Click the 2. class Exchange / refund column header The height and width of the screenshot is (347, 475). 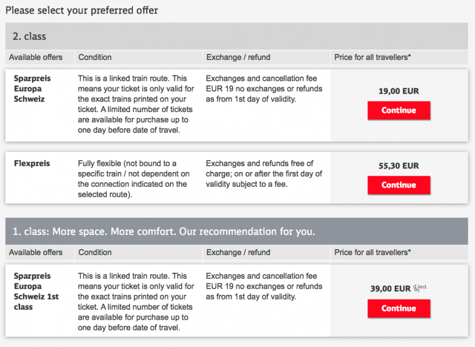[x=238, y=57]
